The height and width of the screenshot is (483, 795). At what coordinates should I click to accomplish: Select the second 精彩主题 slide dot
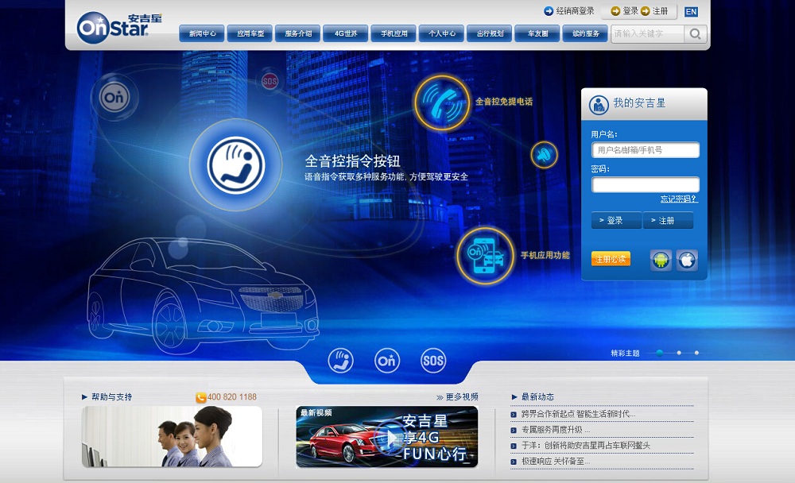coord(679,353)
